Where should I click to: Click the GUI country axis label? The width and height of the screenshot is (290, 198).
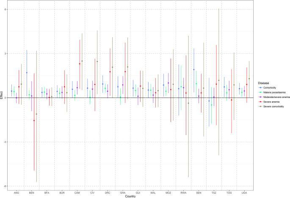138,193
